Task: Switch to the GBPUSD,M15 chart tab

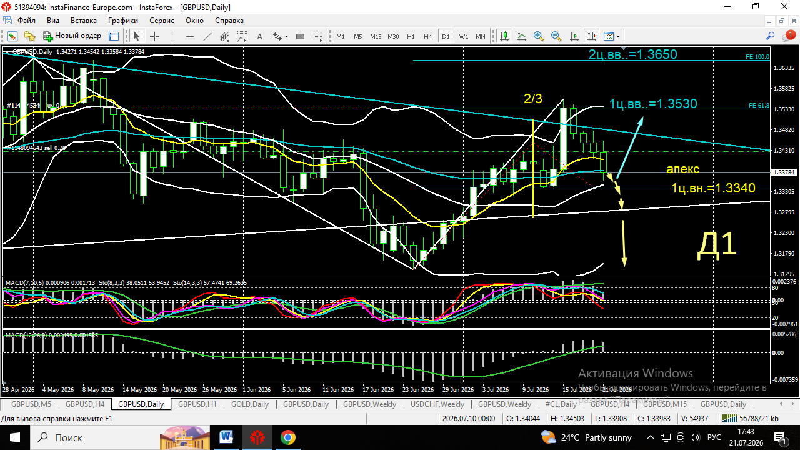Action: 665,404
